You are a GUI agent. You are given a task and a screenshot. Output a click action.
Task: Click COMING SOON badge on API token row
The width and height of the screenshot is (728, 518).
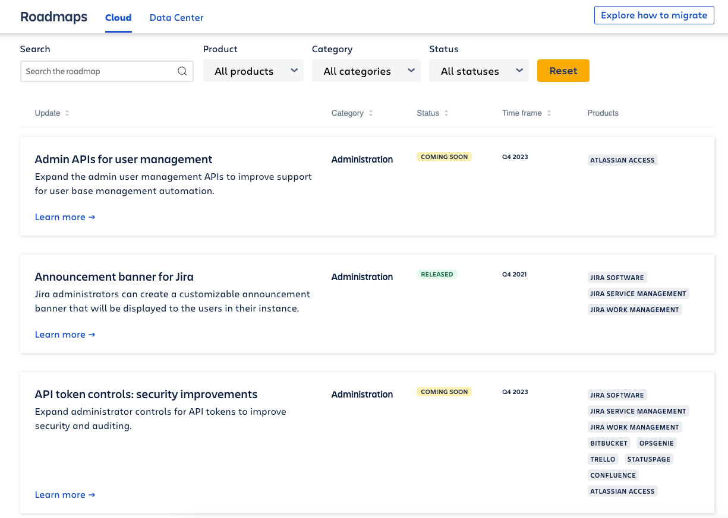click(x=445, y=392)
